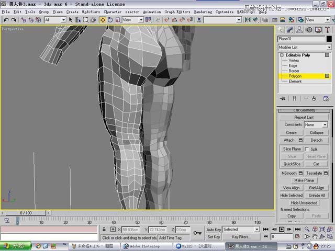This screenshot has width=335, height=251.
Task: Open Attach settings box next to Attach
Action: [300, 140]
